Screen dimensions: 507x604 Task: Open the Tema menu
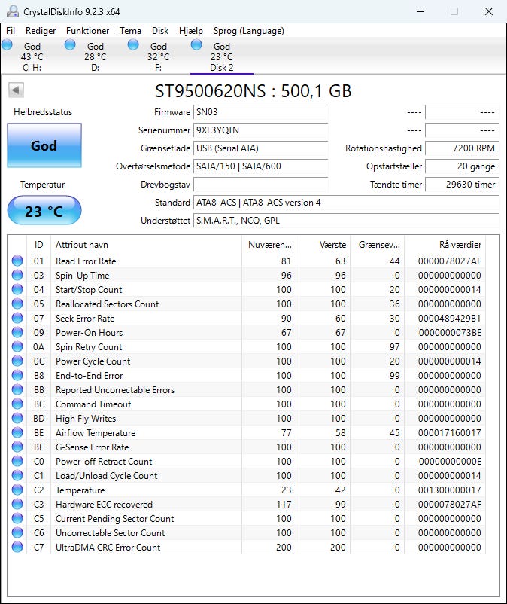coord(130,31)
